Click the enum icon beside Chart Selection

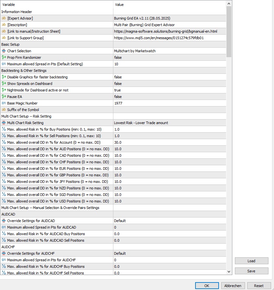[x=4, y=51]
